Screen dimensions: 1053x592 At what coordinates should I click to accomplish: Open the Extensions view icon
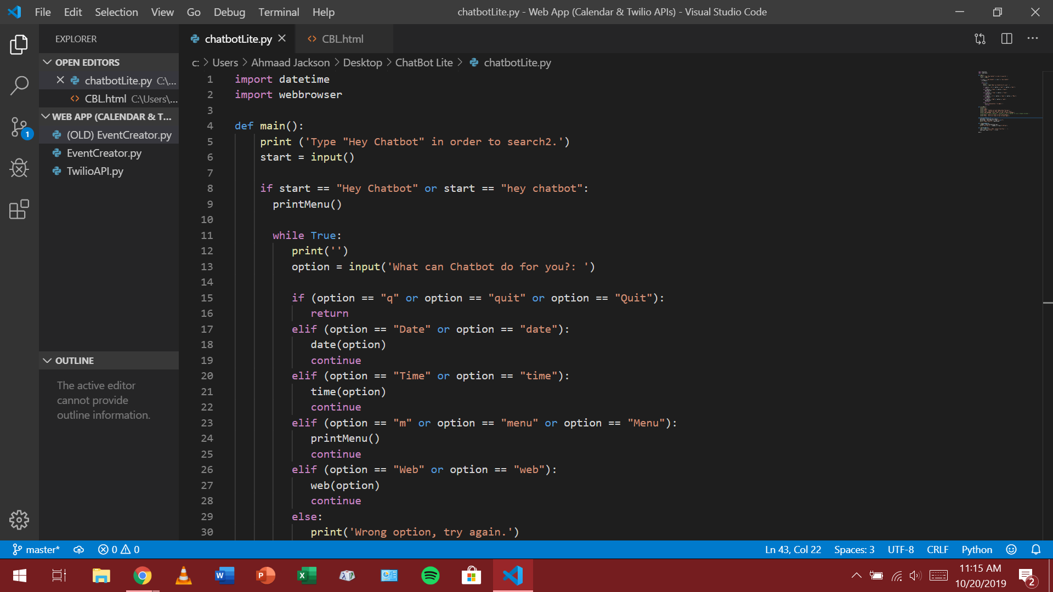(19, 209)
